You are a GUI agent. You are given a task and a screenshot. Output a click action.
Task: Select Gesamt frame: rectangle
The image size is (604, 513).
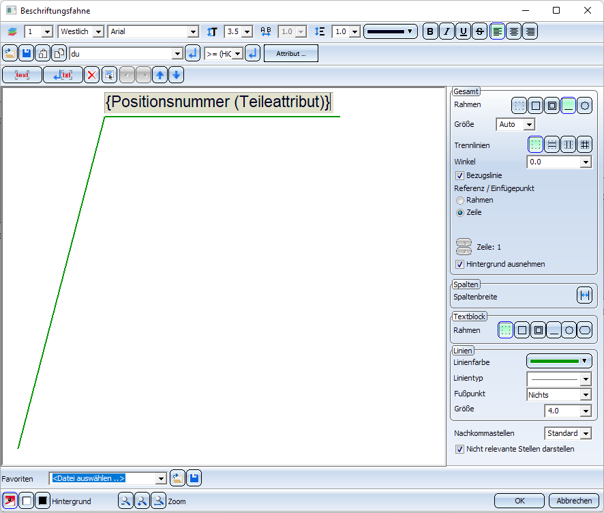tap(535, 106)
